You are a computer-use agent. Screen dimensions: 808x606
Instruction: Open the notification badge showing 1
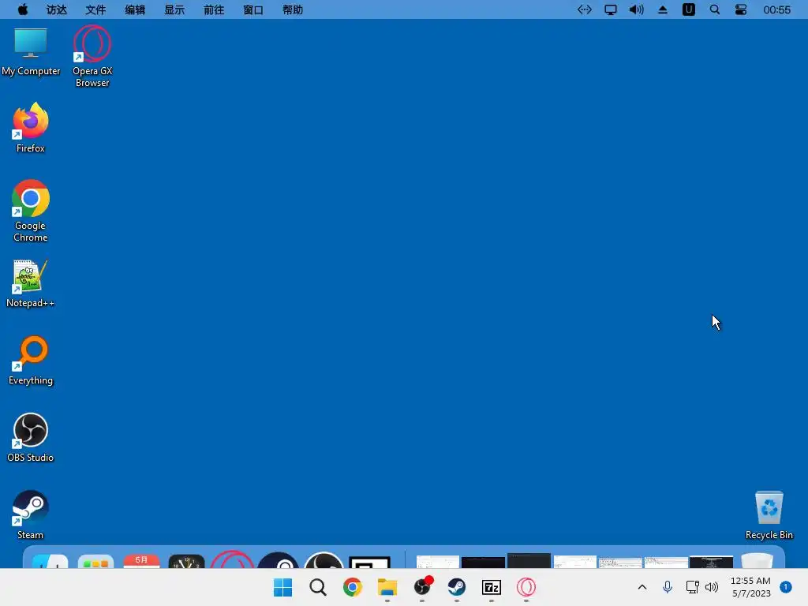click(786, 587)
